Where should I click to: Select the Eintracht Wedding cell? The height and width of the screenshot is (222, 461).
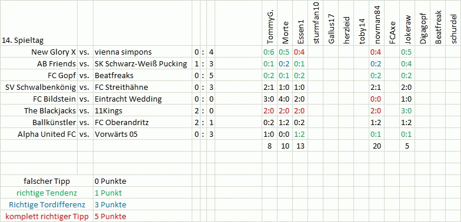(x=142, y=99)
